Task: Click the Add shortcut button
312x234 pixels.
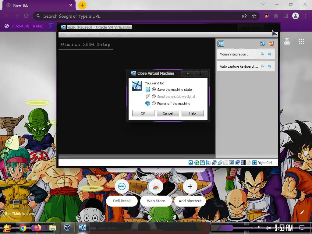Action: pyautogui.click(x=190, y=193)
